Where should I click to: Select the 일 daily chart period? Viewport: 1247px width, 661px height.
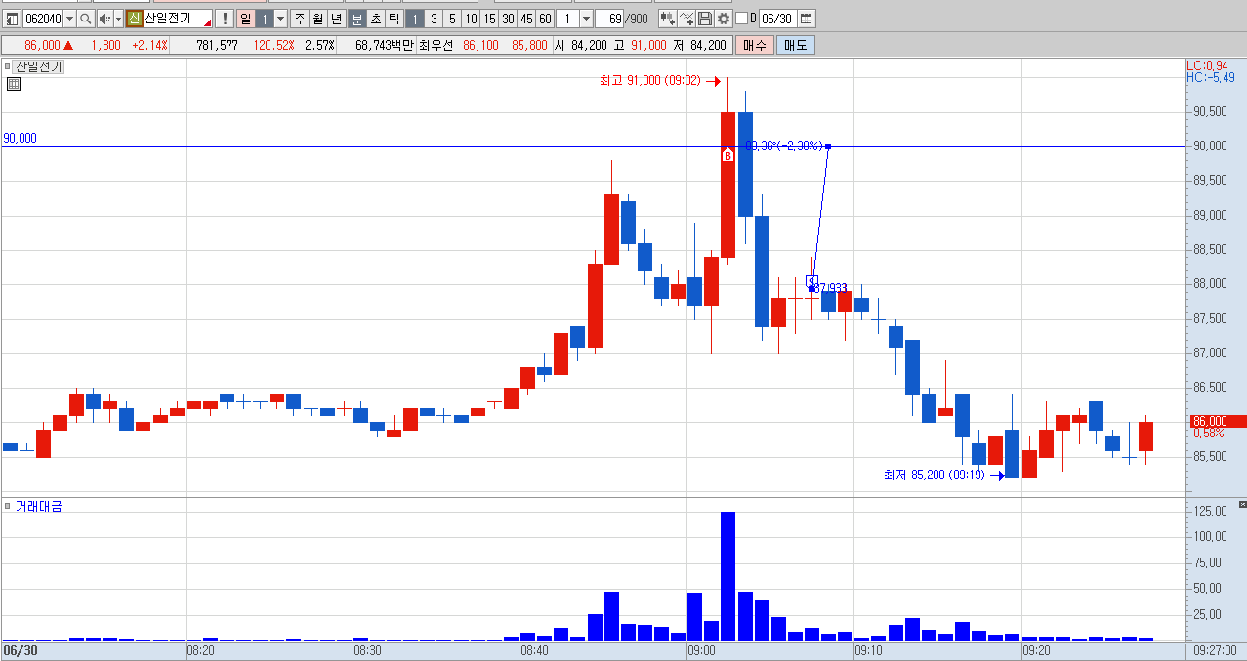[x=245, y=19]
